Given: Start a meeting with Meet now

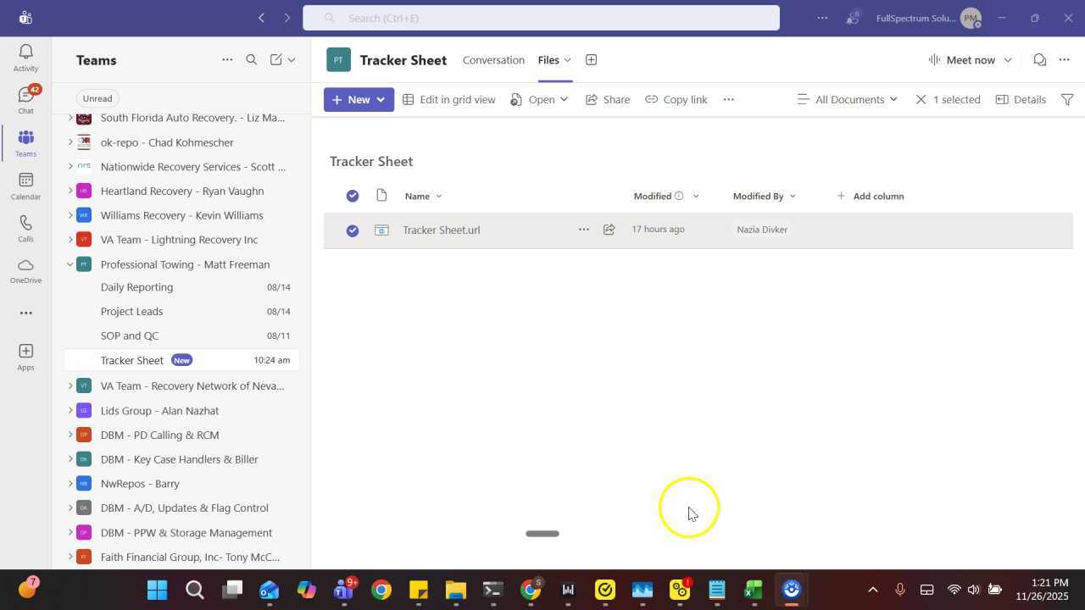Looking at the screenshot, I should click(x=962, y=60).
